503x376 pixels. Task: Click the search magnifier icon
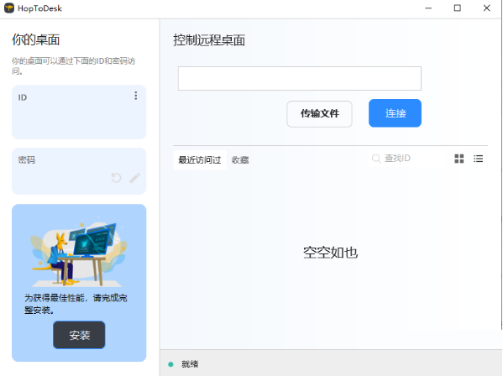(376, 159)
